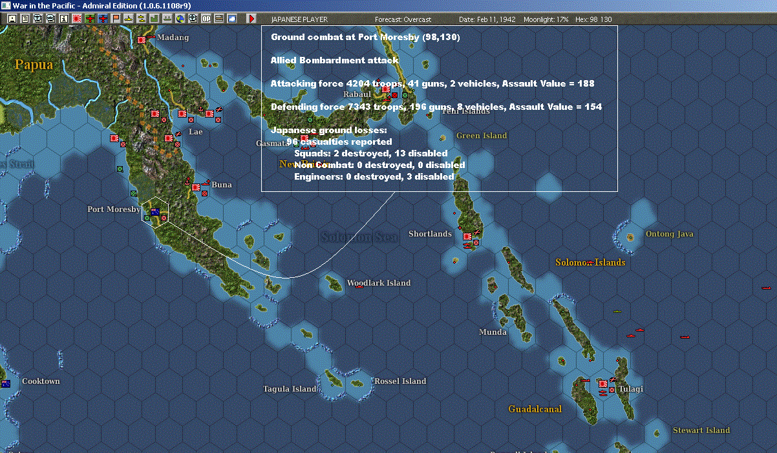Click the 'Green Island' map label
777x453 pixels.
point(482,136)
